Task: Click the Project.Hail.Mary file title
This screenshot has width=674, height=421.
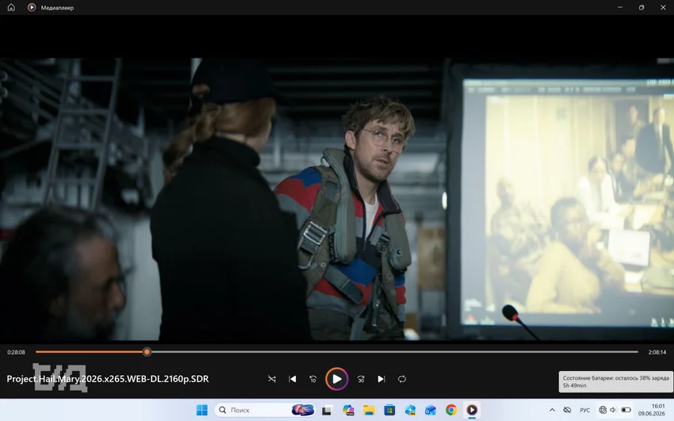Action: [108, 379]
